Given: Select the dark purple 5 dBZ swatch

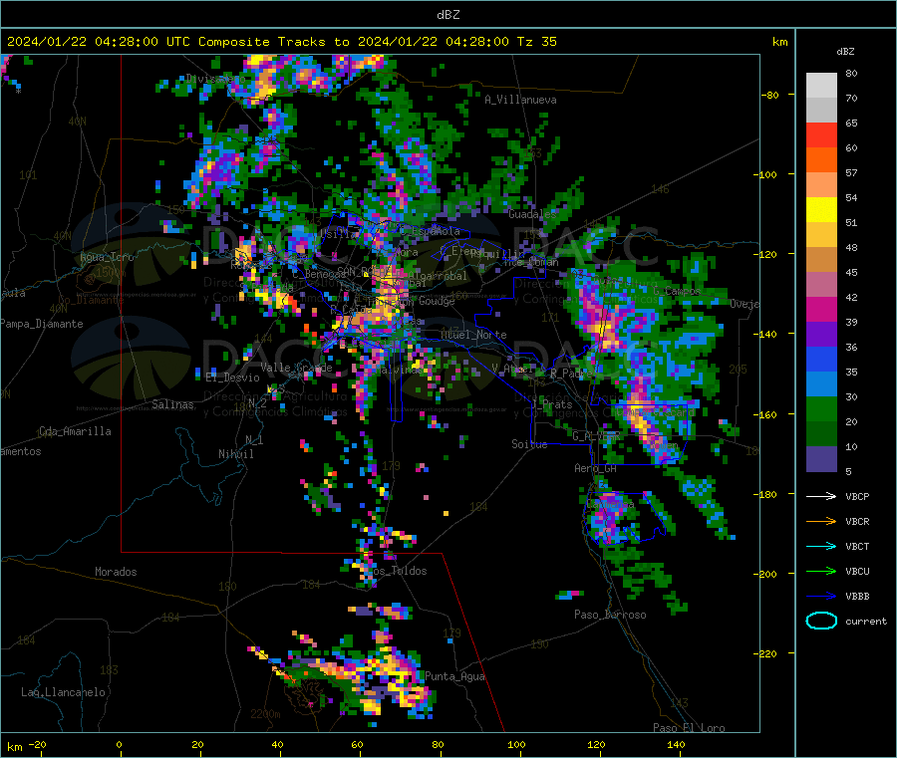Looking at the screenshot, I should [x=821, y=459].
